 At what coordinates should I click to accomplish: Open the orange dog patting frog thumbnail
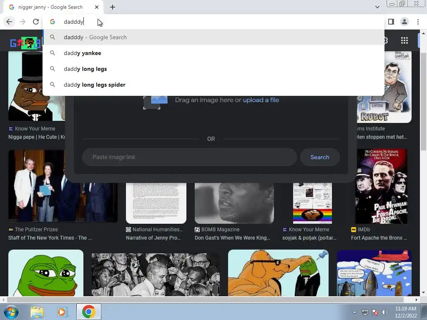(x=278, y=273)
